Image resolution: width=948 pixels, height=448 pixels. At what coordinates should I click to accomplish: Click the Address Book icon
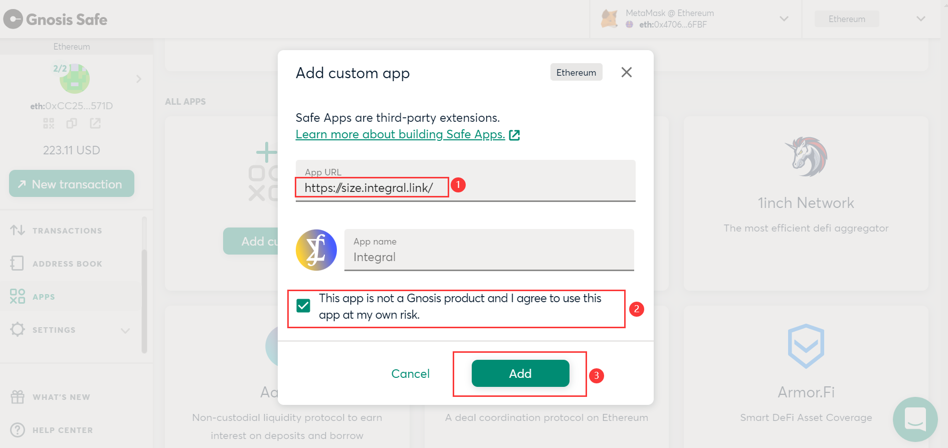[17, 263]
